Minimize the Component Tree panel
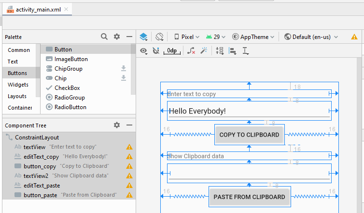Viewport: 364px width, 213px height. point(129,125)
